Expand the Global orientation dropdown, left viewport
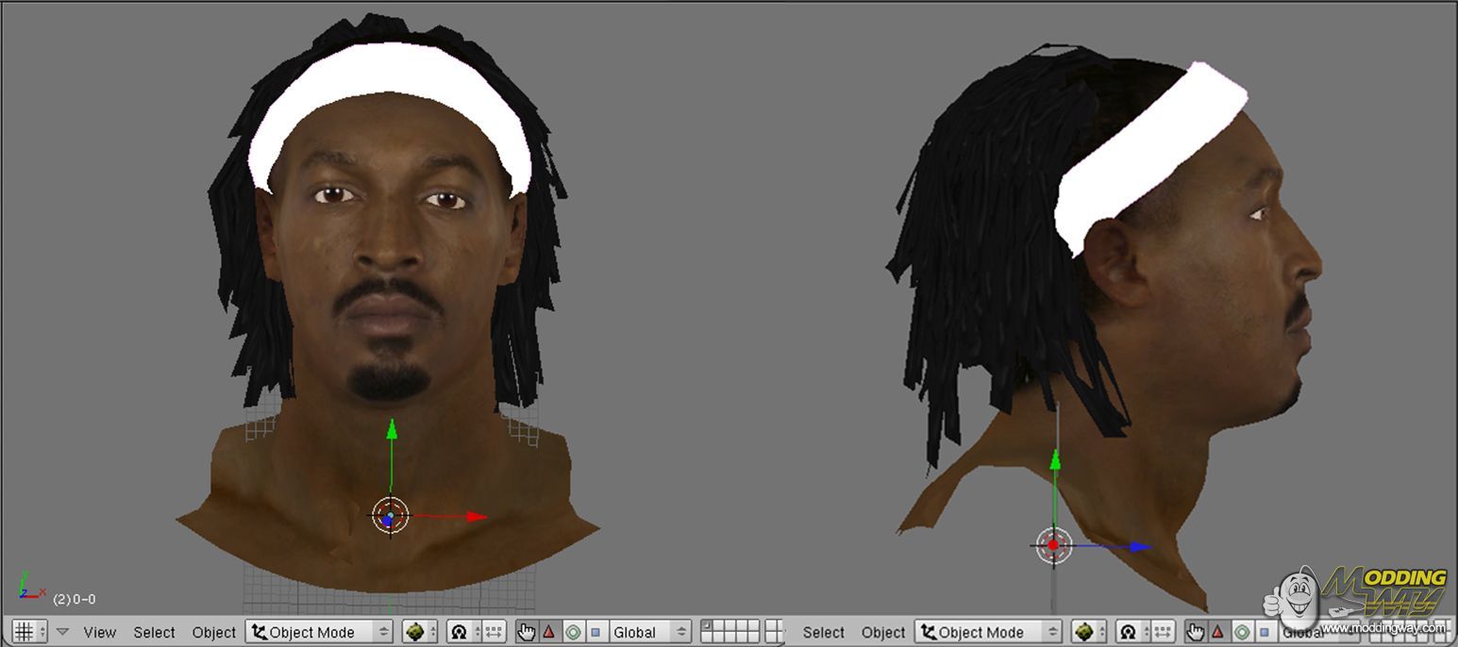Viewport: 1458px width, 647px height. [650, 632]
